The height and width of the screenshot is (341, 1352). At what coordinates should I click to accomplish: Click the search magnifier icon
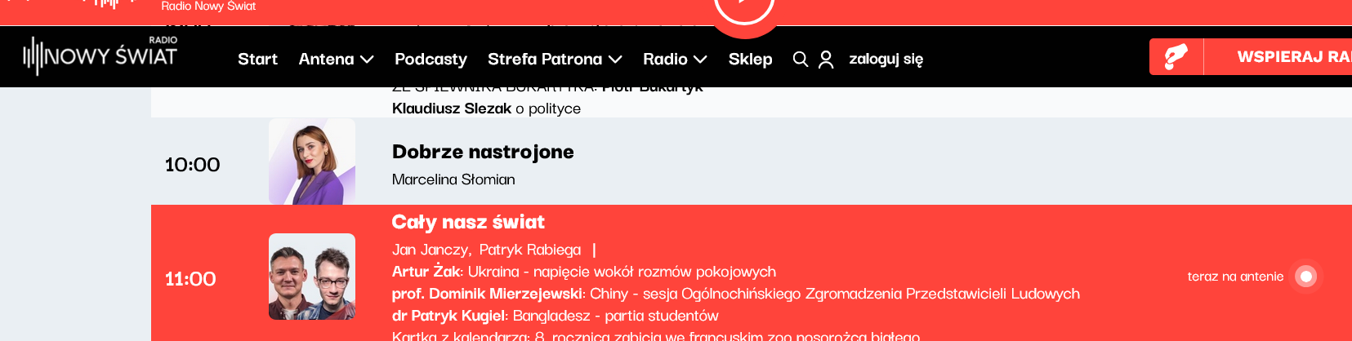coord(801,59)
